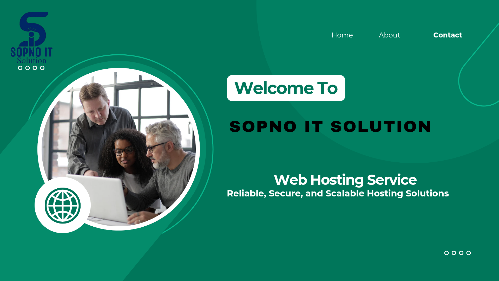
Task: Click the Reliable, Secure, Scalable Hosting tagline
Action: click(338, 193)
